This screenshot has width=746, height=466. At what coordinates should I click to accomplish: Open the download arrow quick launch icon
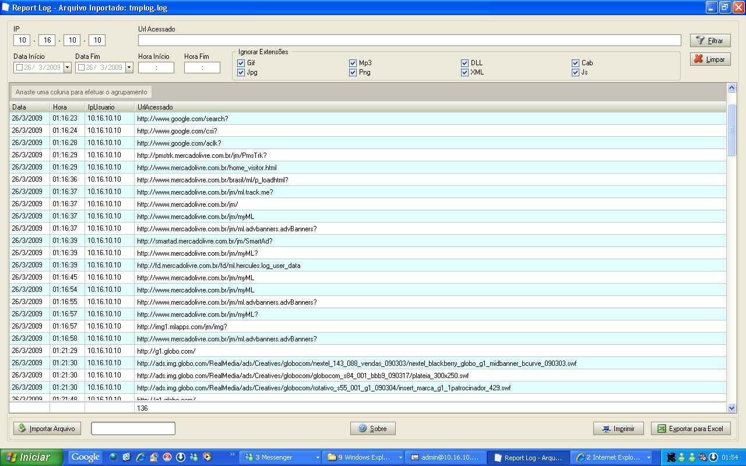pyautogui.click(x=181, y=457)
